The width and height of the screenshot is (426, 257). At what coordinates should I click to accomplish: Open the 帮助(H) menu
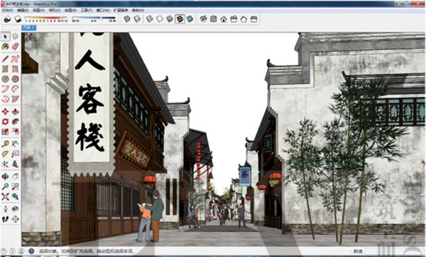click(138, 10)
